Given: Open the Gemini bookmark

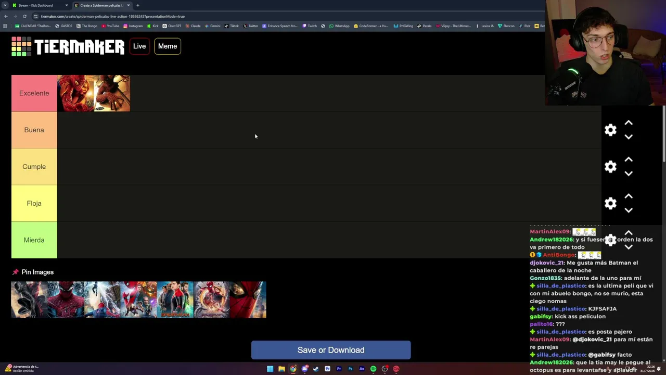Looking at the screenshot, I should [x=213, y=26].
